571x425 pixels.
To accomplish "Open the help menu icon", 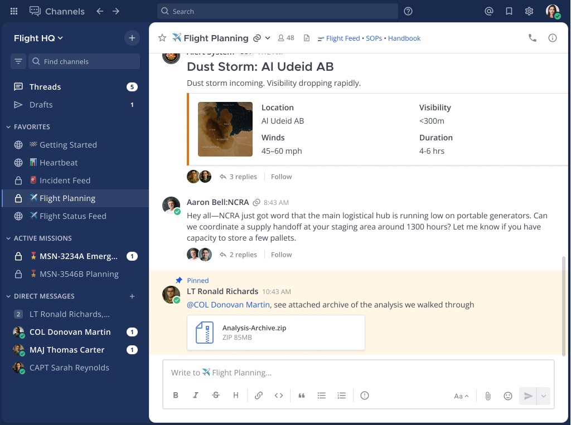I will coord(408,11).
